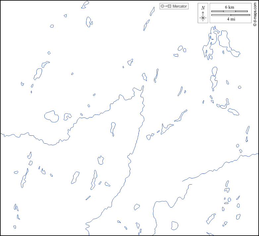Click the circle icon beside Mercator
The width and height of the screenshot is (259, 236).
(162, 6)
